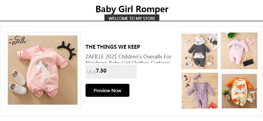Click the main pink unicorn romper photo
The image size is (263, 121).
pyautogui.click(x=43, y=70)
